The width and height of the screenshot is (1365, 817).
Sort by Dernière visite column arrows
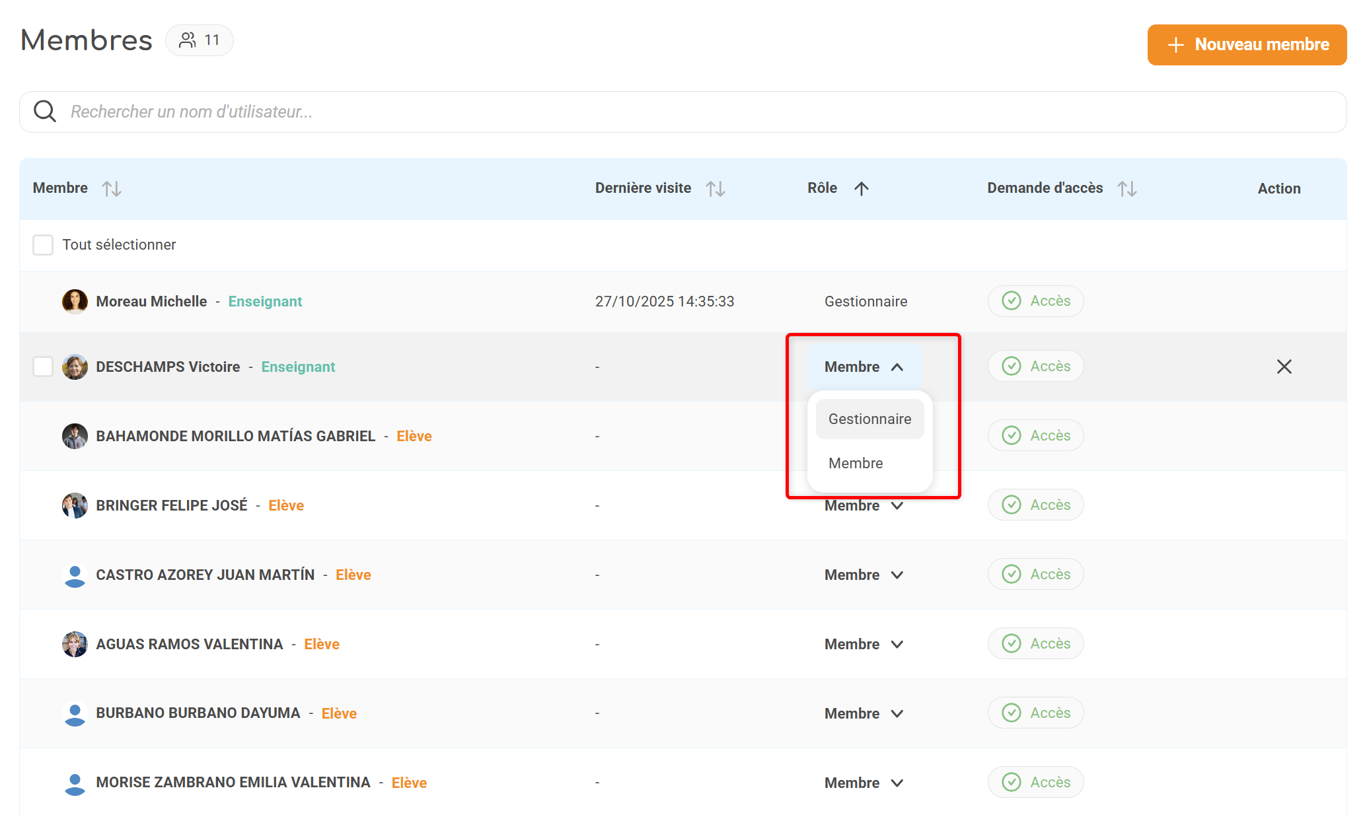click(x=715, y=189)
